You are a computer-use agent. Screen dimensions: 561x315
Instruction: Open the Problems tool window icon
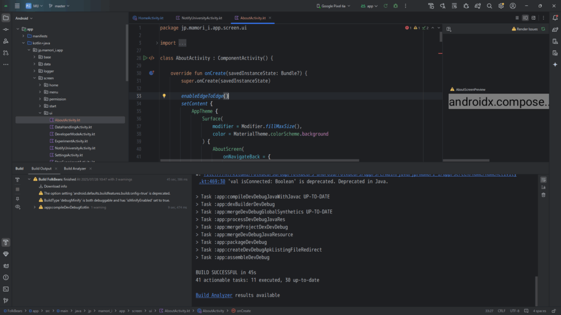6,277
